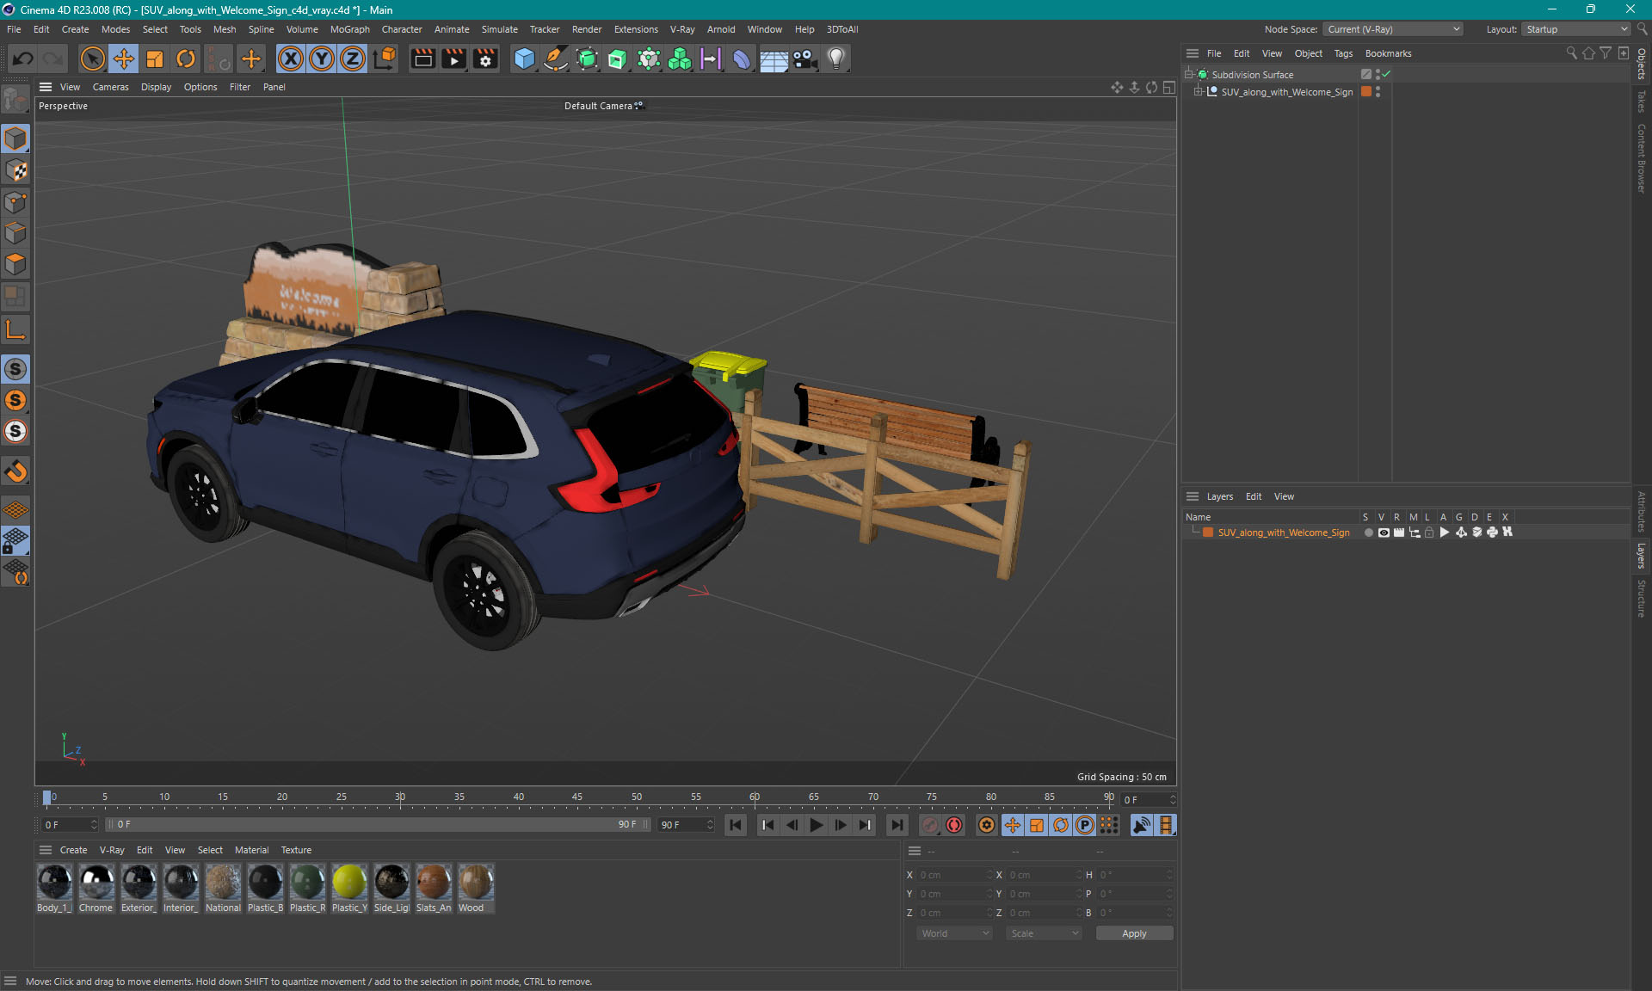This screenshot has width=1652, height=991.
Task: Toggle layer lock icon for SUV layer
Action: (x=1429, y=532)
